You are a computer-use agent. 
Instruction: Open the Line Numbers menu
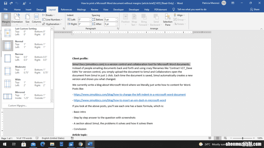pos(52,20)
